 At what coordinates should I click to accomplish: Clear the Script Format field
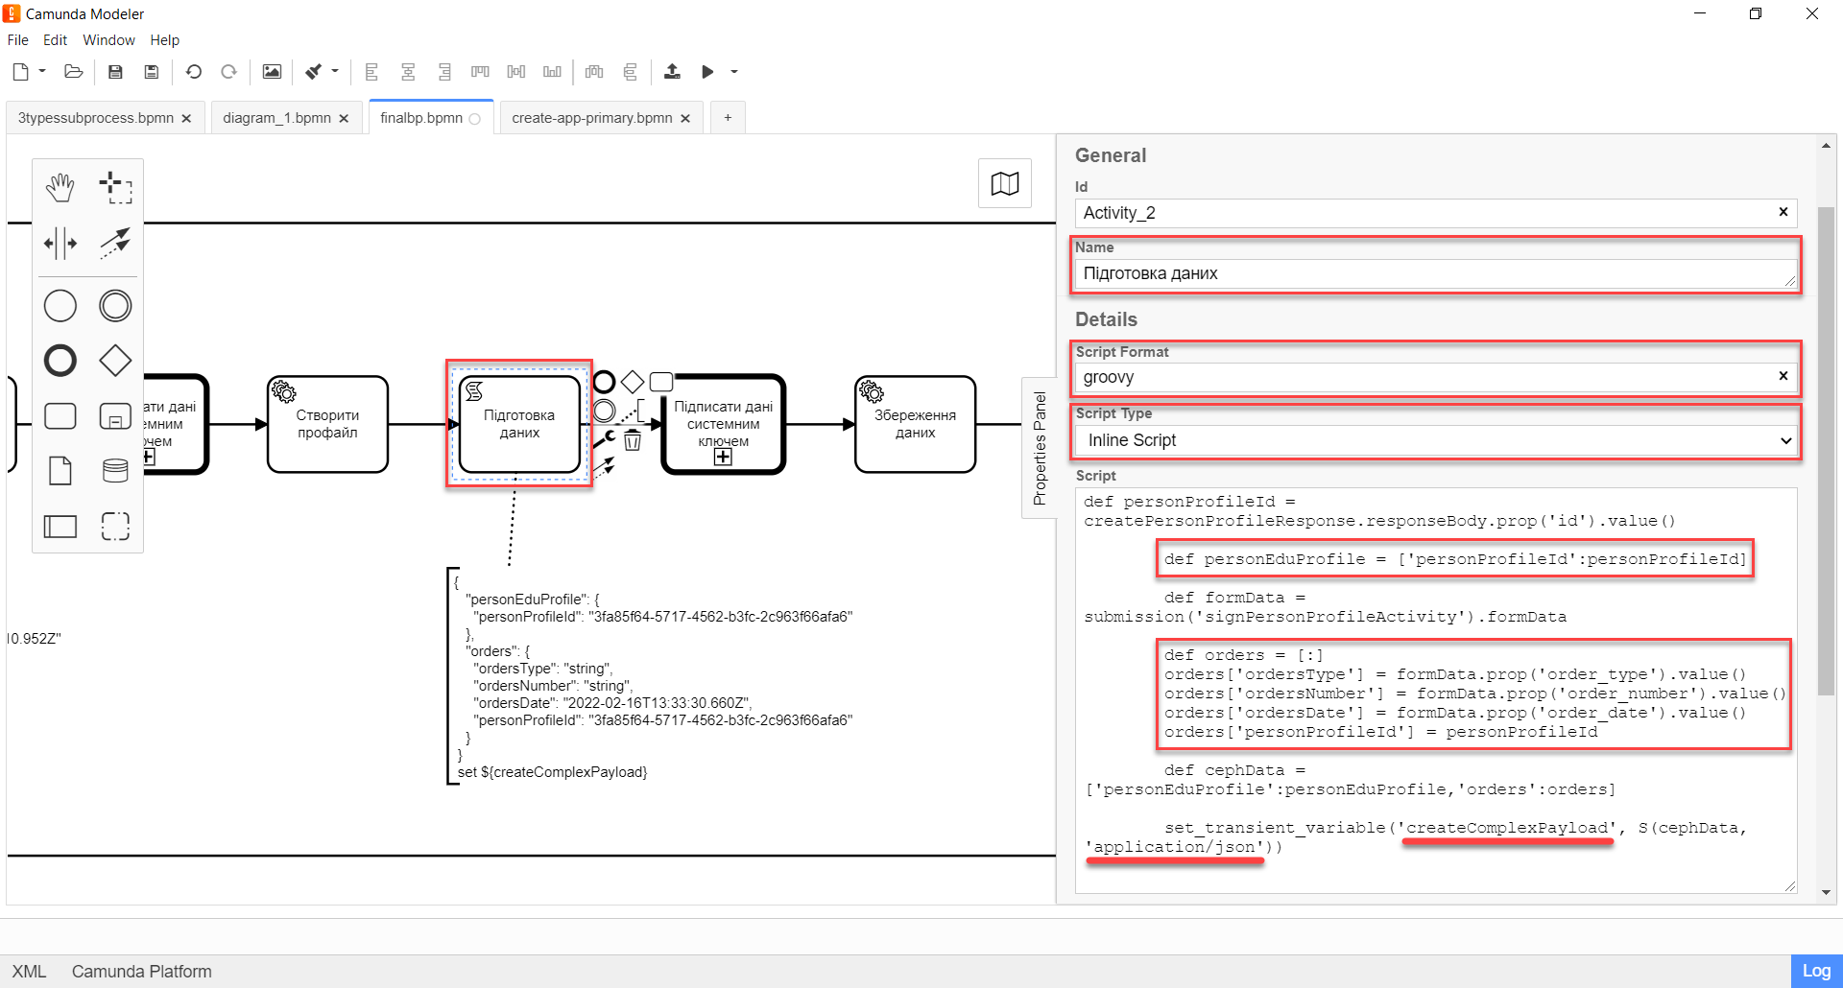[1783, 376]
